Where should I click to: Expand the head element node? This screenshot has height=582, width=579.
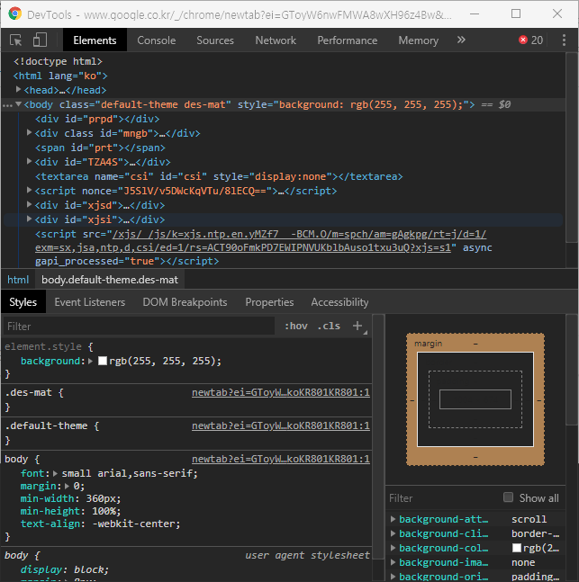click(18, 89)
